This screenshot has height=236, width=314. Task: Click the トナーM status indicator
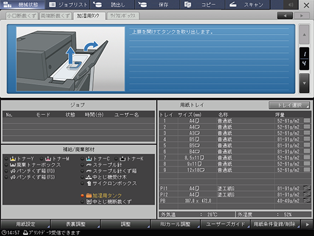(41, 159)
